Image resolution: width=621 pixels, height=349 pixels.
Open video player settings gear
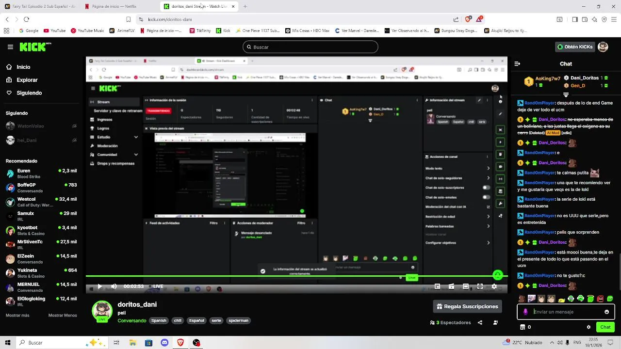click(x=494, y=286)
